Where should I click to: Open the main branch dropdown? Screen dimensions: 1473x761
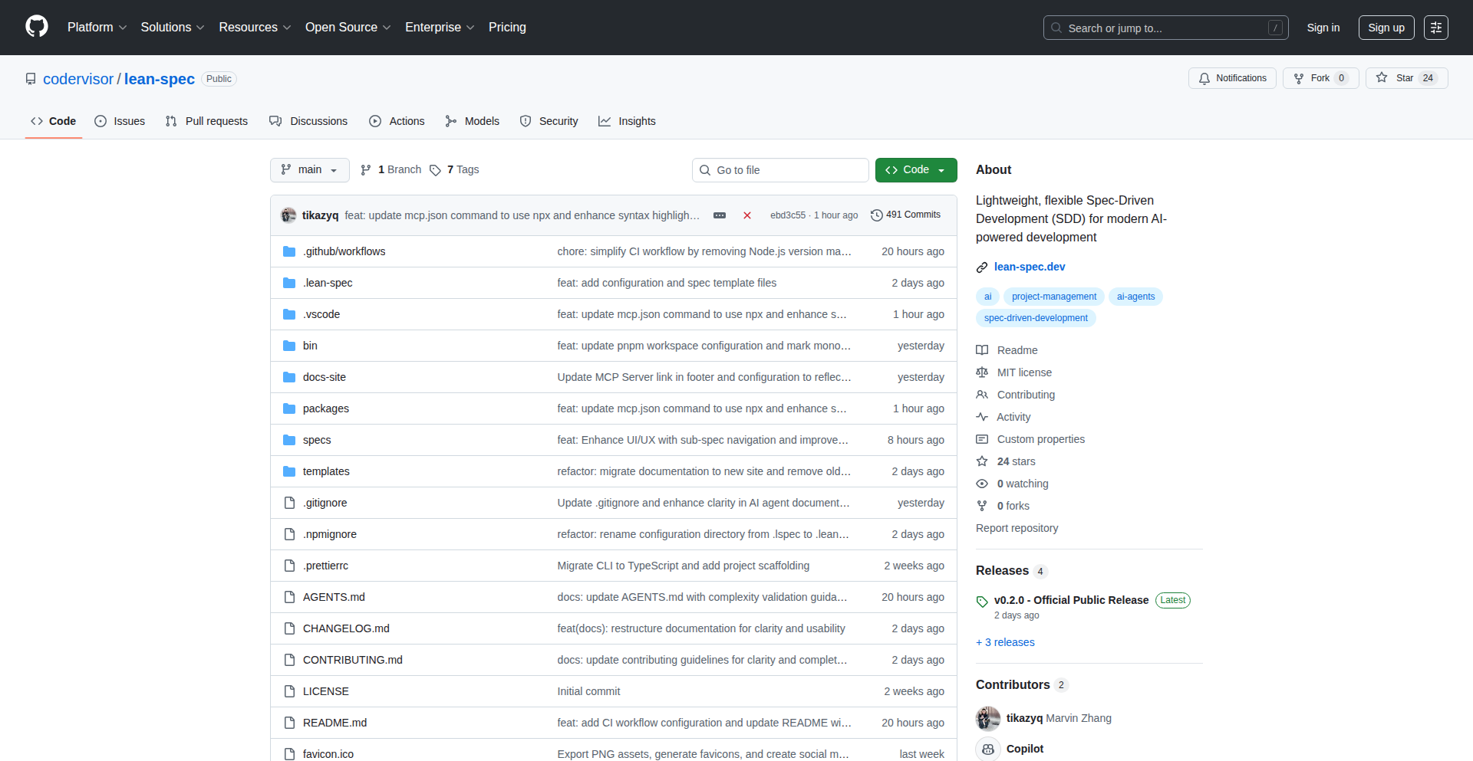(x=309, y=170)
